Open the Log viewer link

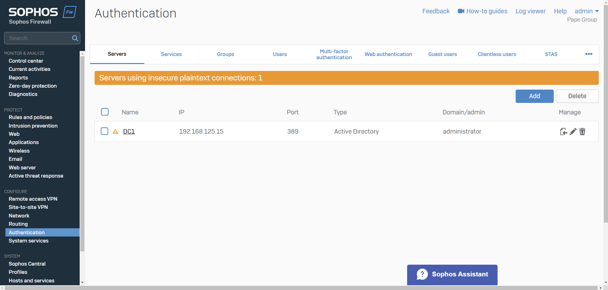coord(531,11)
